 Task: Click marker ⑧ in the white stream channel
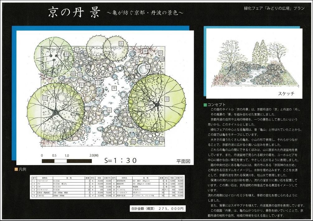click(x=114, y=88)
